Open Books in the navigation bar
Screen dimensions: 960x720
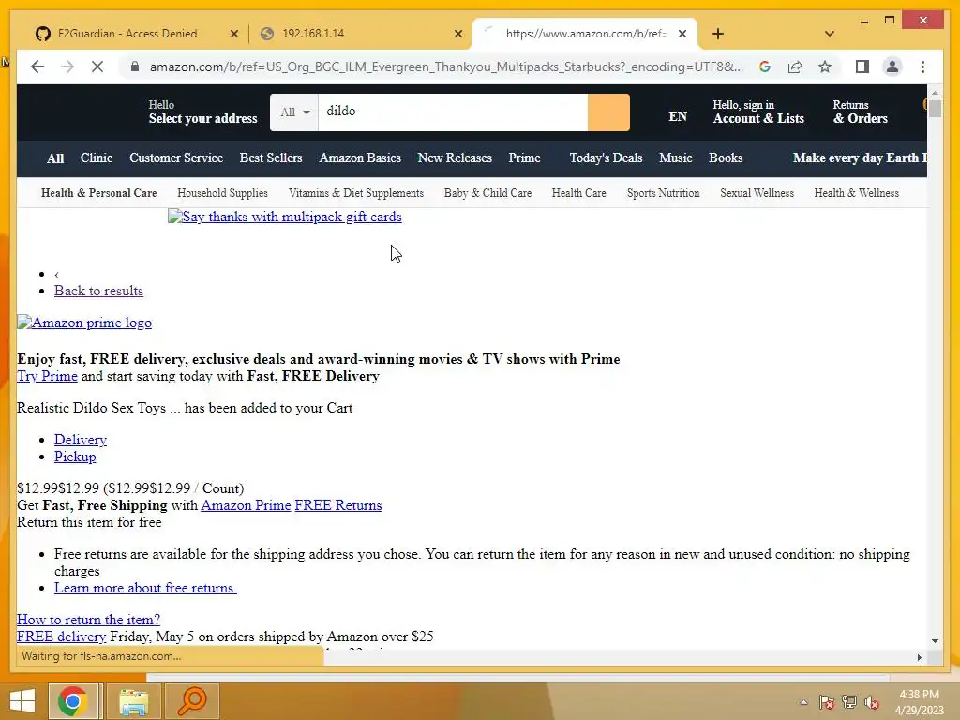click(726, 157)
